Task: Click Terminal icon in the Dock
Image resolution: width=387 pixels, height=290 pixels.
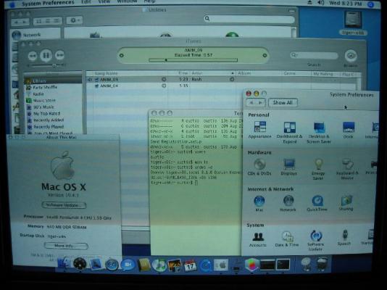Action: [283, 265]
